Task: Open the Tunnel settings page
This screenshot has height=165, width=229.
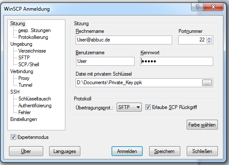Action: [x=25, y=85]
